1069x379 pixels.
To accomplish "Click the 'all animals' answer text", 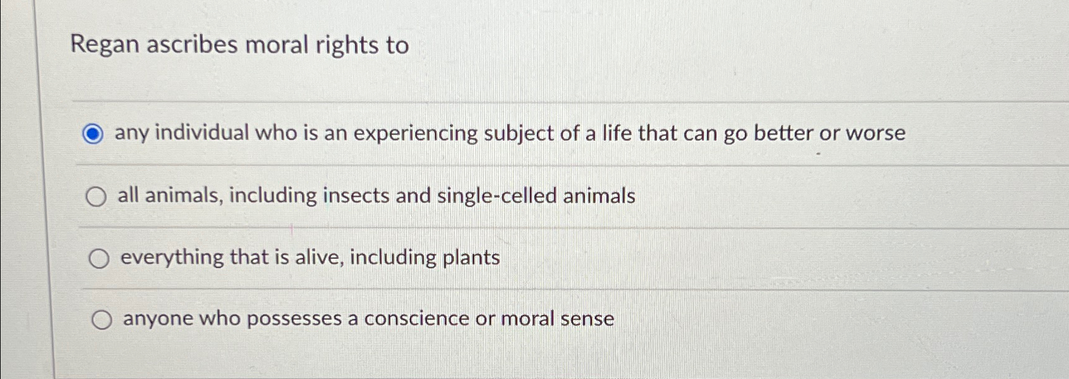I will click(x=378, y=195).
